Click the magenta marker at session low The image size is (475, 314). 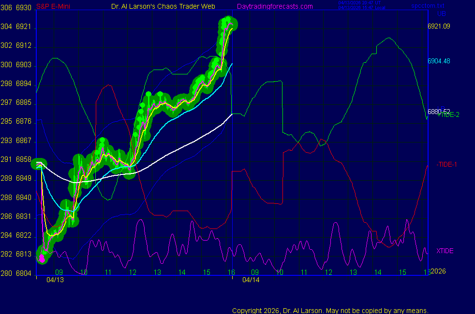pos(42,258)
